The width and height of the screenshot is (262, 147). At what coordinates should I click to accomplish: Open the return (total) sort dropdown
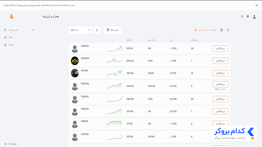[81, 30]
